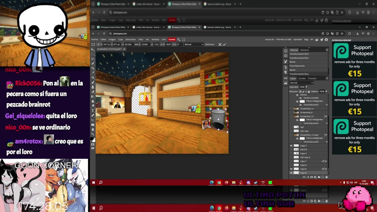Delete layer with the trash icon
This screenshot has height=212, width=377.
pos(326,177)
